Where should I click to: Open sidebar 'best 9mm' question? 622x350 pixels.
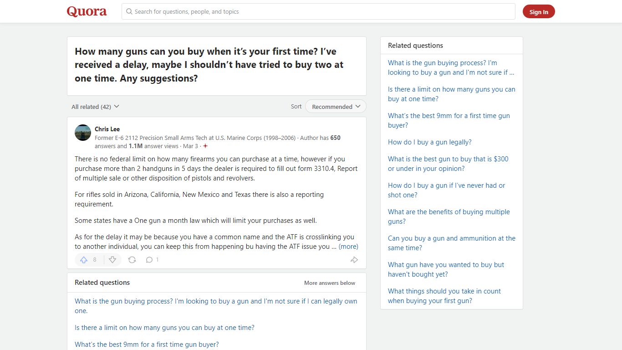point(449,120)
